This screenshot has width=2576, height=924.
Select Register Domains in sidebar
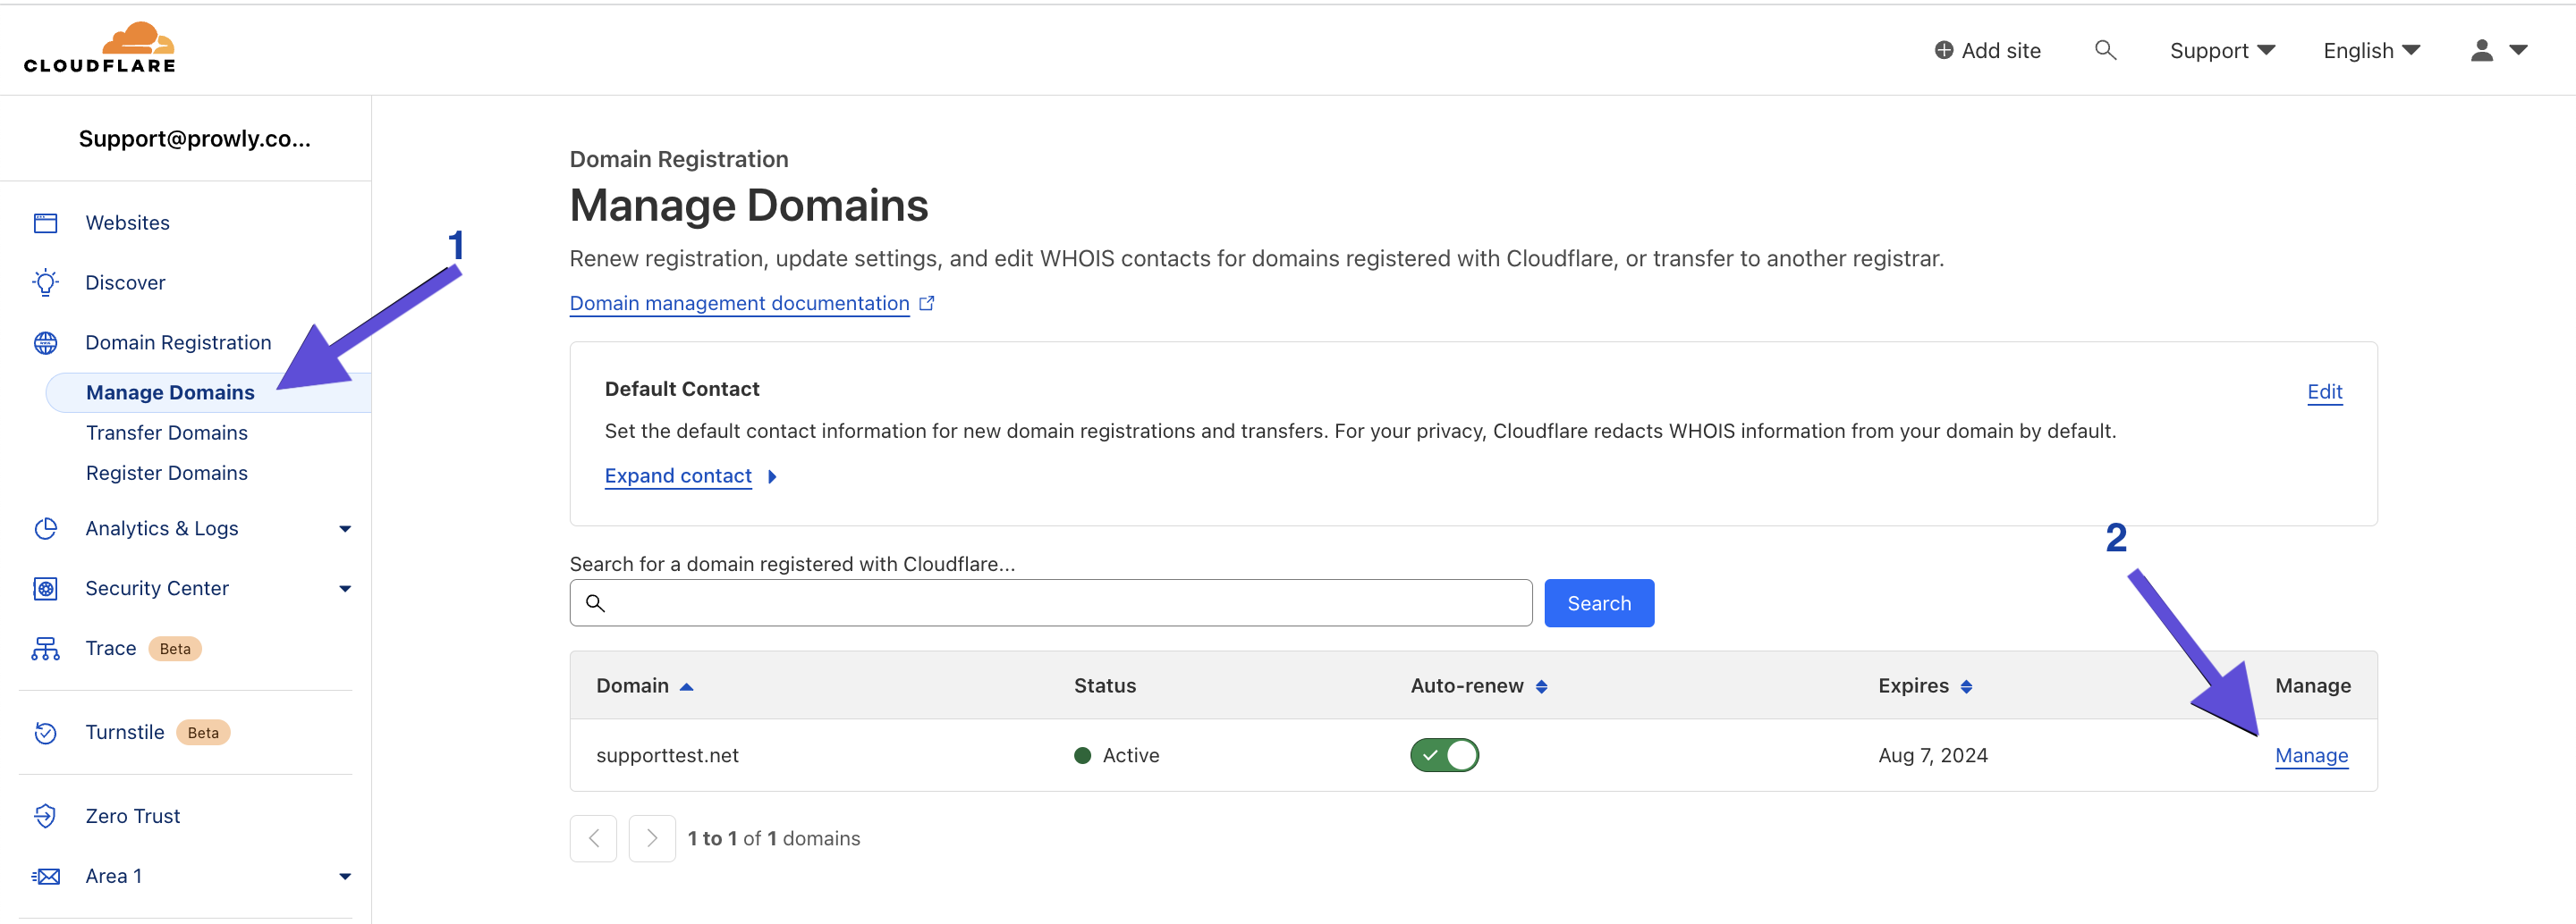pyautogui.click(x=167, y=473)
